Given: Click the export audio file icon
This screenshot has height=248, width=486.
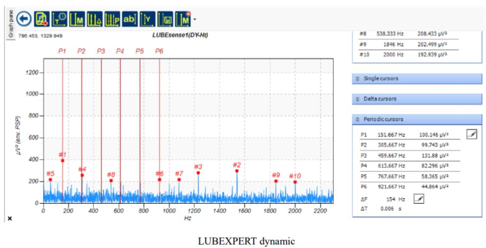Looking at the screenshot, I should 42,19.
